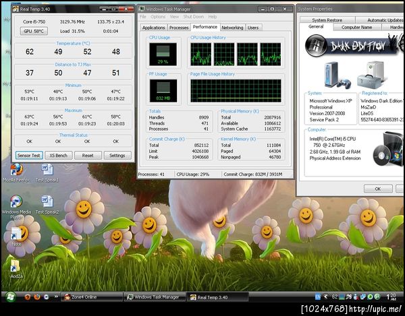Click the GPU 58°C button in Real Temp
Image resolution: width=405 pixels, height=316 pixels.
[x=34, y=31]
